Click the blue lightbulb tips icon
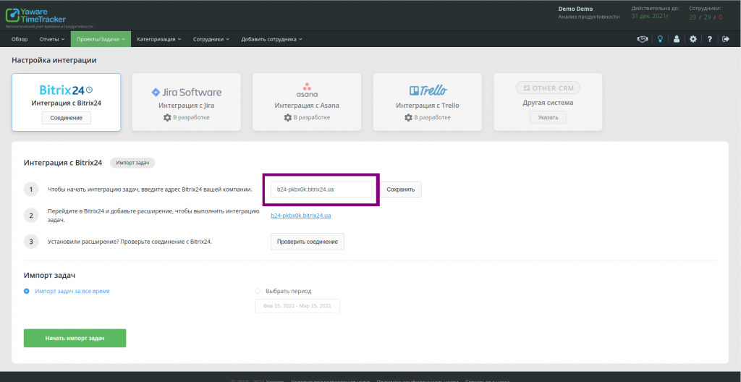Image resolution: width=741 pixels, height=382 pixels. click(660, 39)
